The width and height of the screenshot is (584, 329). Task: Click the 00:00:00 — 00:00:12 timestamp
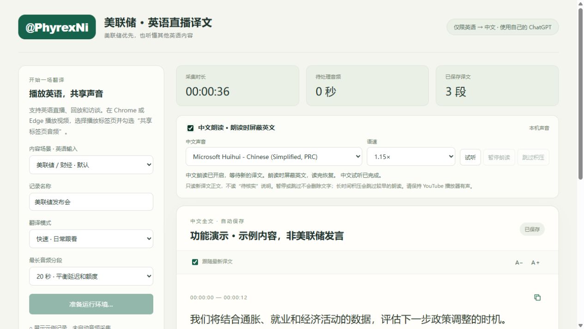tap(219, 298)
